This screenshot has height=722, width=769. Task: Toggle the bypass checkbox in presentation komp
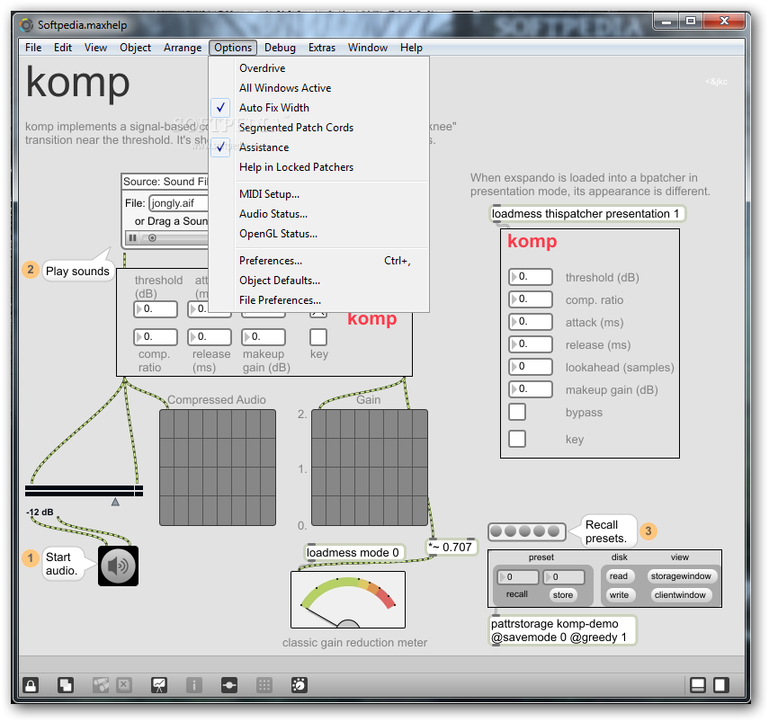[x=517, y=412]
